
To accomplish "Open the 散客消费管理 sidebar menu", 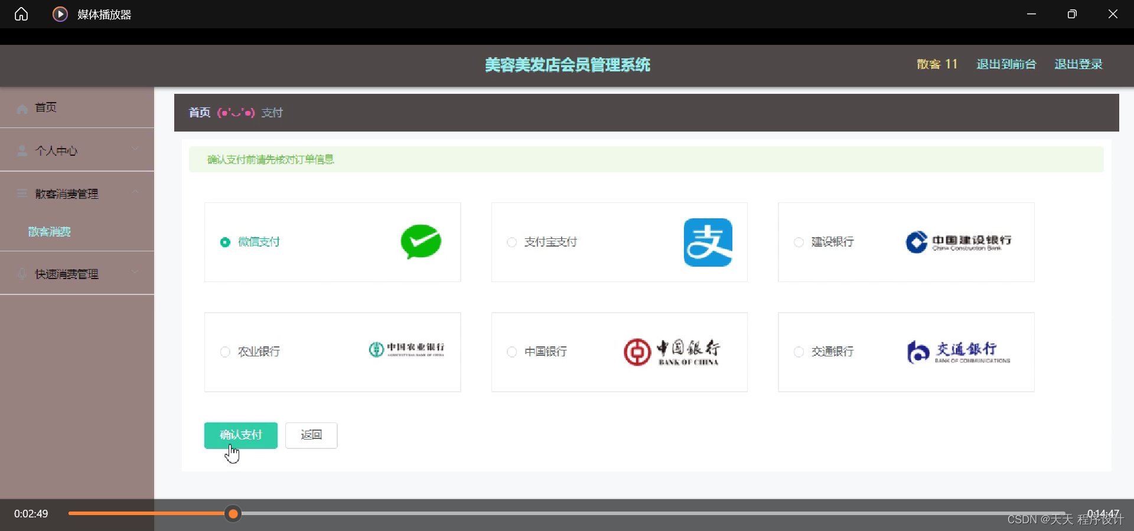I will (77, 194).
